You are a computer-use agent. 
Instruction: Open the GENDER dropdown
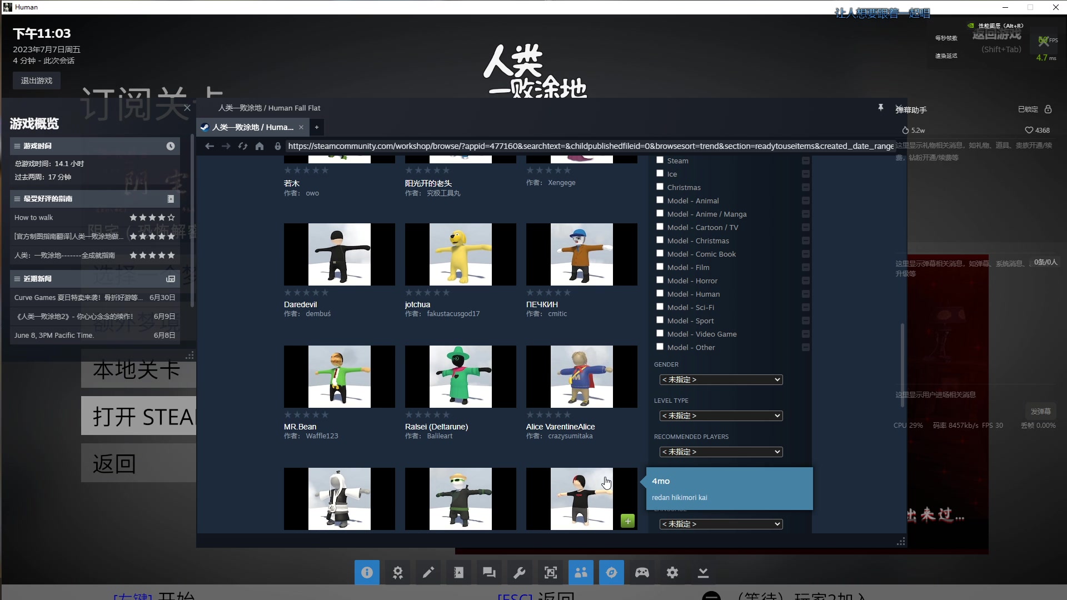(x=721, y=379)
